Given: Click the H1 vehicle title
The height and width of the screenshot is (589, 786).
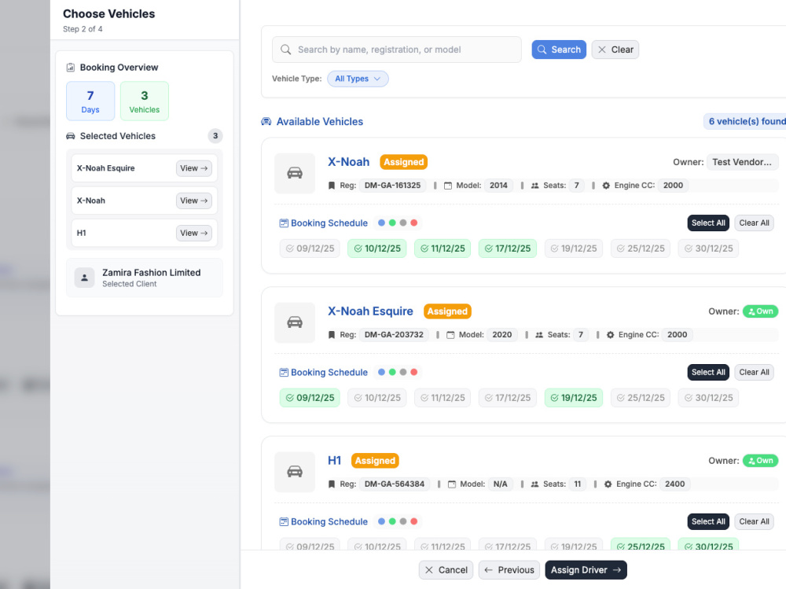Looking at the screenshot, I should coord(334,461).
